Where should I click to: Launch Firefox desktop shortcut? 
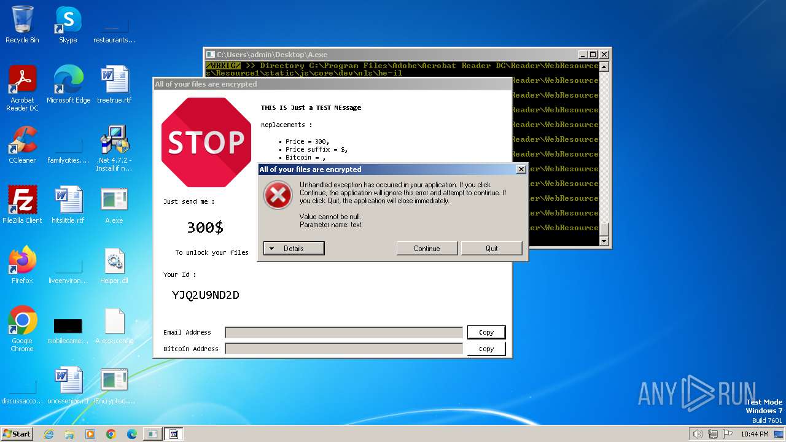[22, 265]
